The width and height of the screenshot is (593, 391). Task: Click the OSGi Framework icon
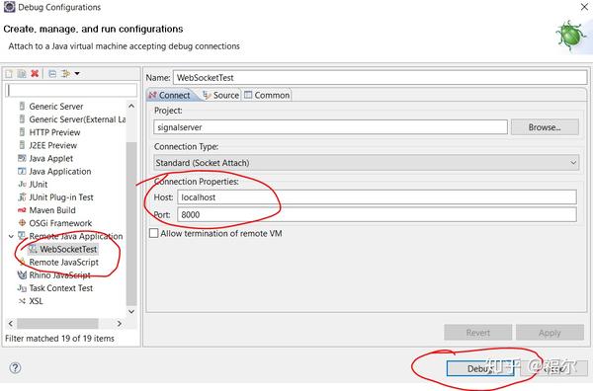(22, 223)
